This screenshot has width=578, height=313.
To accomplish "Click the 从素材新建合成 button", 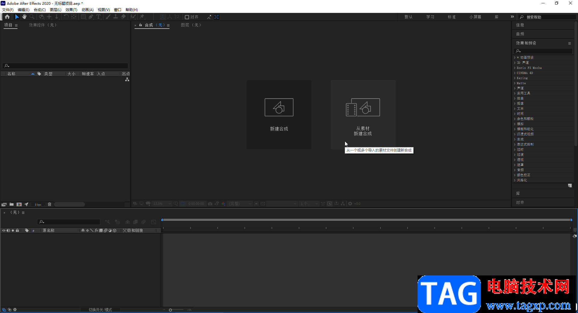I will [363, 115].
